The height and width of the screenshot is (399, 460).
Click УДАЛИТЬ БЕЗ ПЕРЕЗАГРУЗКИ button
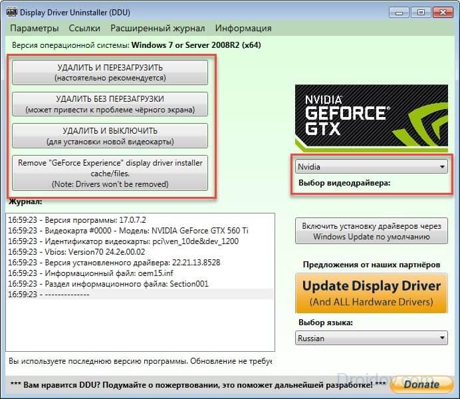(110, 104)
